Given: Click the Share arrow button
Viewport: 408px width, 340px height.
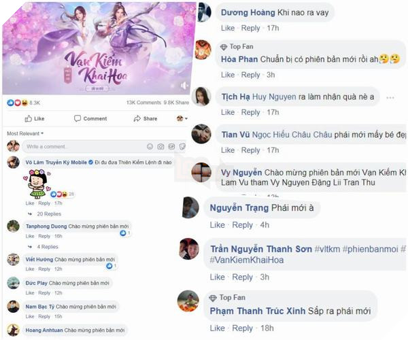Looking at the screenshot, I should point(146,118).
